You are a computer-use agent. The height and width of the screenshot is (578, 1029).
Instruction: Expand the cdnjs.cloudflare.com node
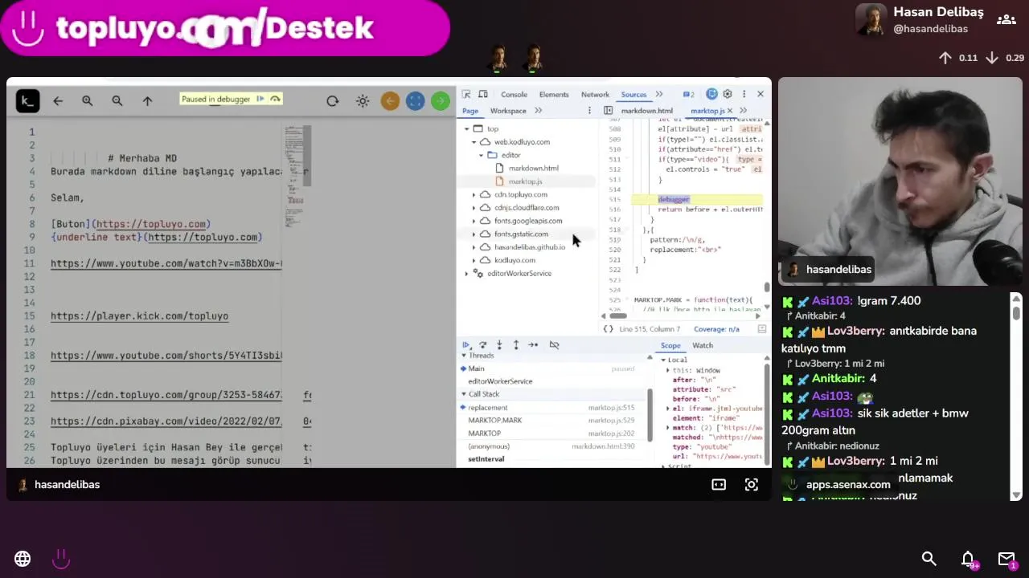point(474,208)
